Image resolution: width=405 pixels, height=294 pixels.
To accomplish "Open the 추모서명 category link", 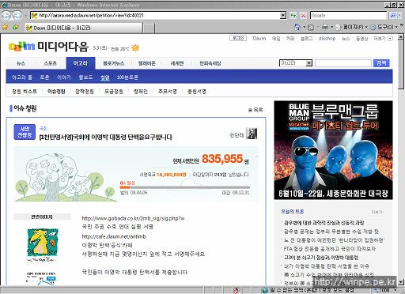I will click(x=168, y=92).
